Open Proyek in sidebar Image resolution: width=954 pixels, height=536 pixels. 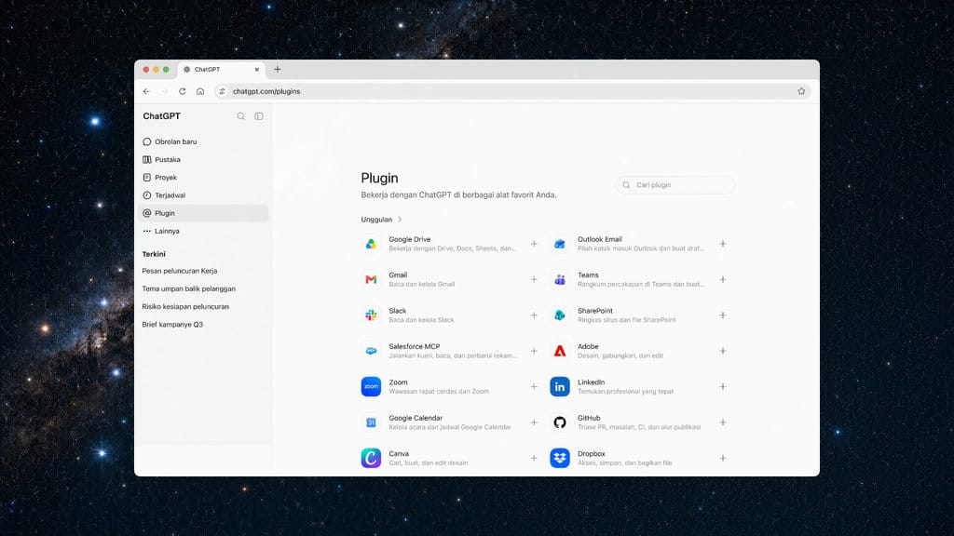click(x=204, y=178)
